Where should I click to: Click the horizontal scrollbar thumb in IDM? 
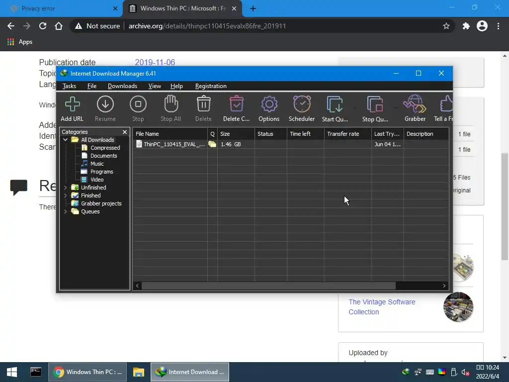click(x=268, y=286)
